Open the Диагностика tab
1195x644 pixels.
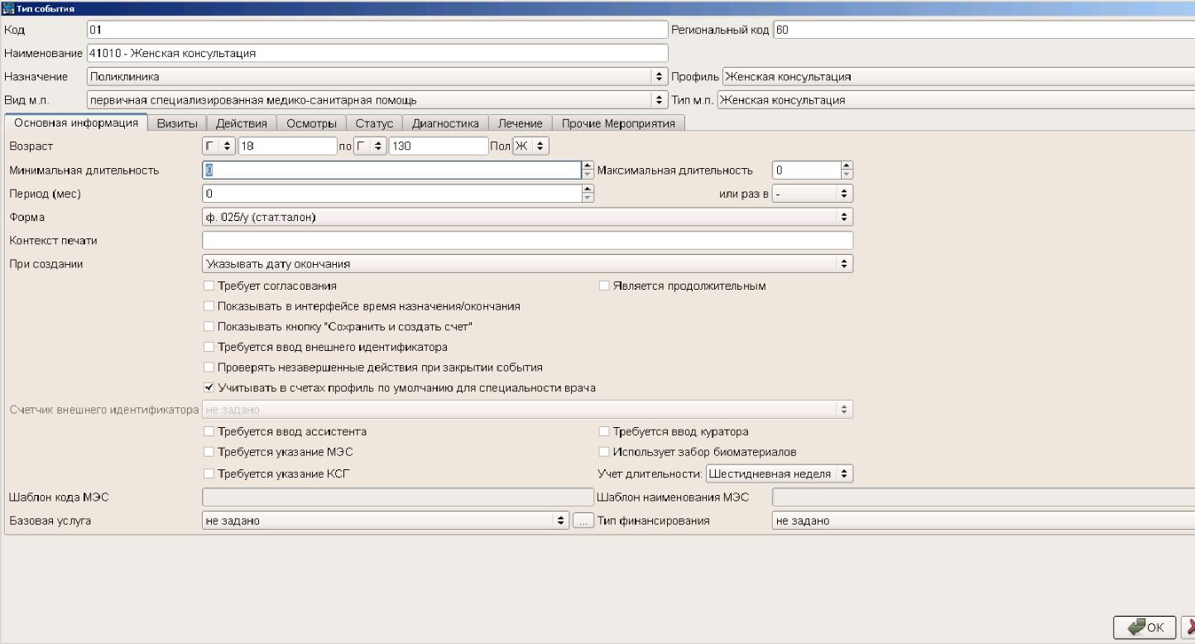(x=445, y=123)
